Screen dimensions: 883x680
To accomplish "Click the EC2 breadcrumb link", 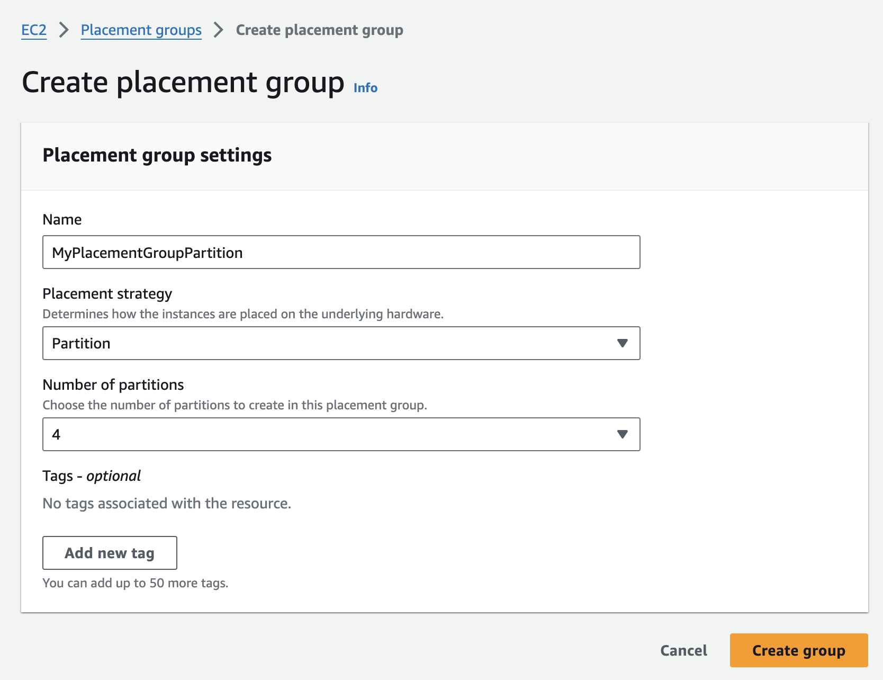I will click(x=34, y=30).
